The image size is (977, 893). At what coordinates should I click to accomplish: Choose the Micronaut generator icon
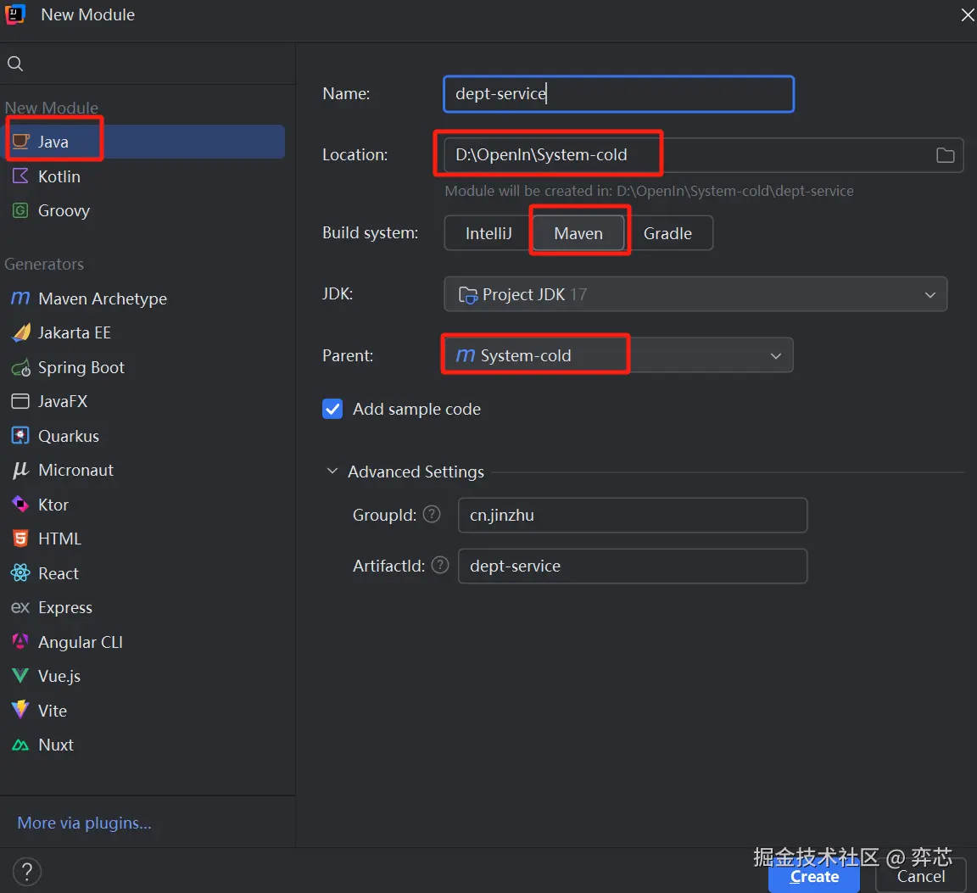[x=20, y=470]
